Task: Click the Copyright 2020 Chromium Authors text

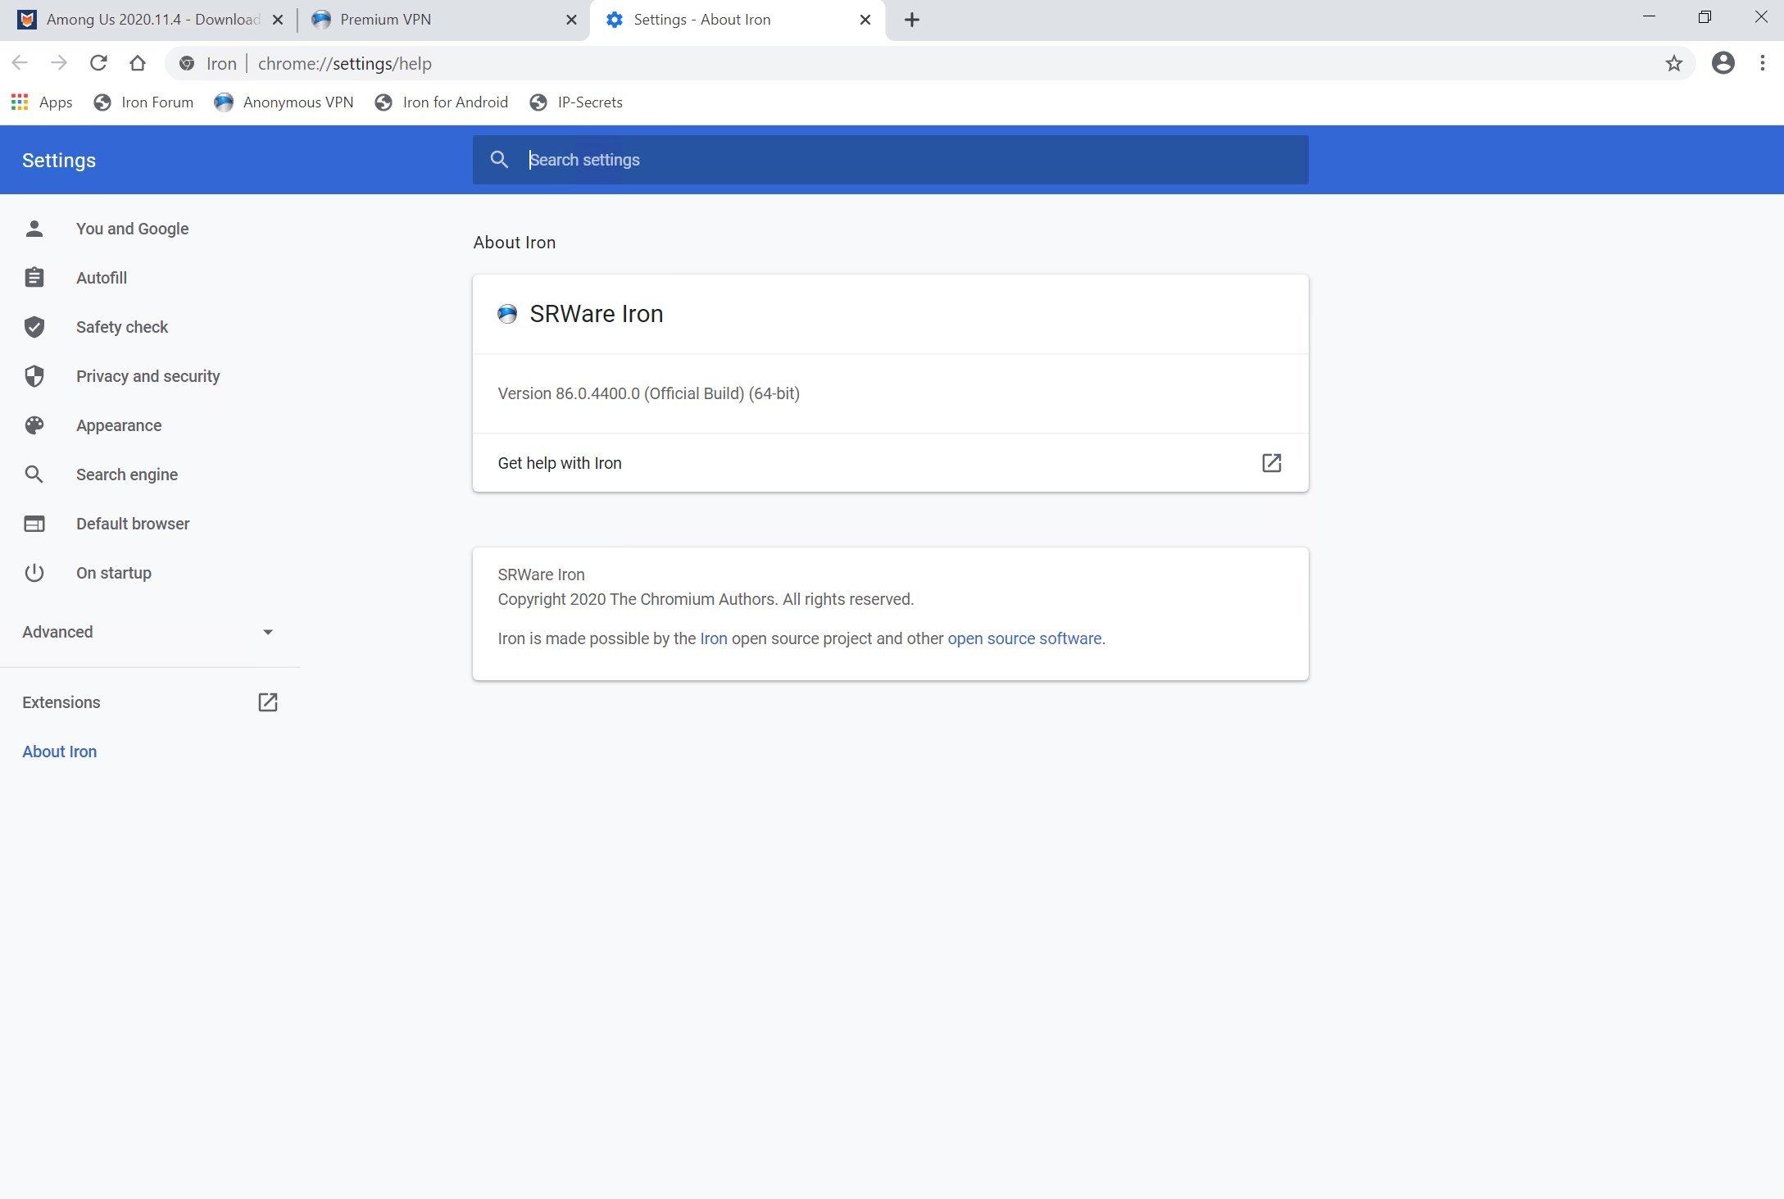Action: [x=706, y=599]
